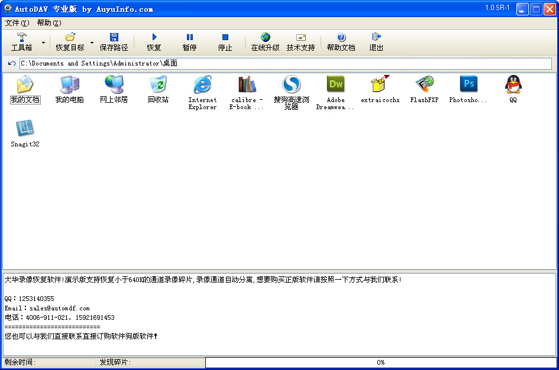Open the 文件 menu
The image size is (559, 370).
tap(17, 23)
